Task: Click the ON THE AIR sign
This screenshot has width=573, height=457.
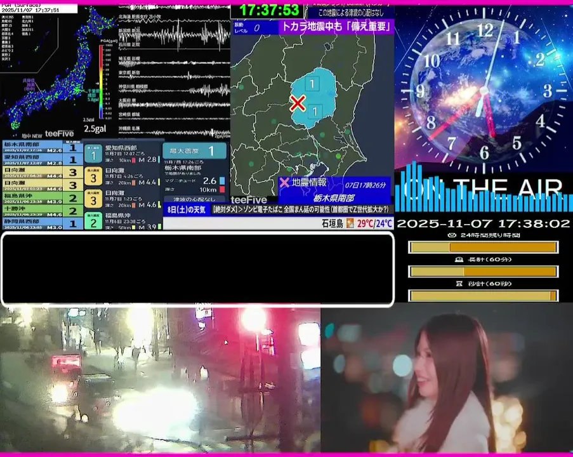Action: tap(483, 189)
